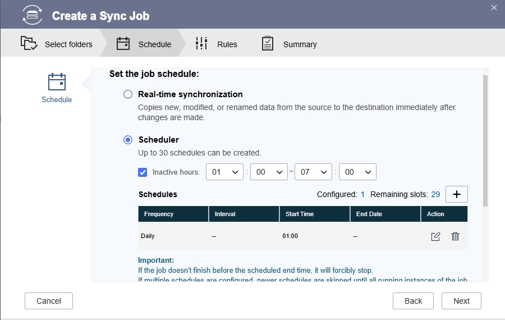This screenshot has width=505, height=320.
Task: Click the sync job logo icon
Action: (x=32, y=15)
